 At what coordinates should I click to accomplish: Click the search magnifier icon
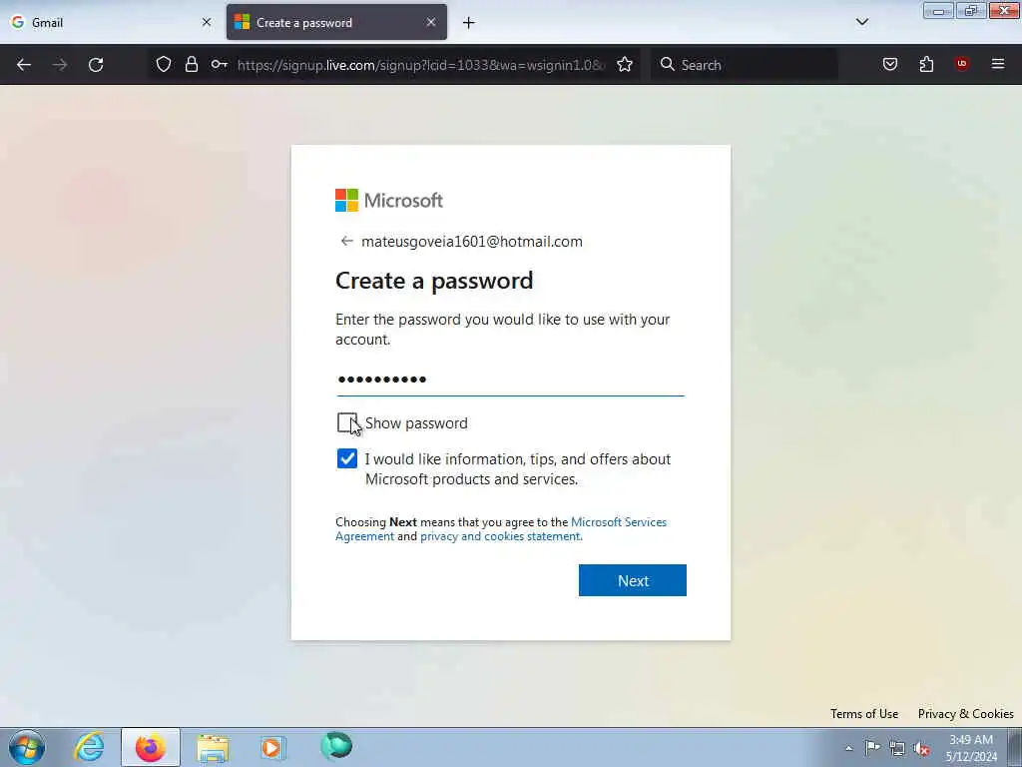(667, 64)
